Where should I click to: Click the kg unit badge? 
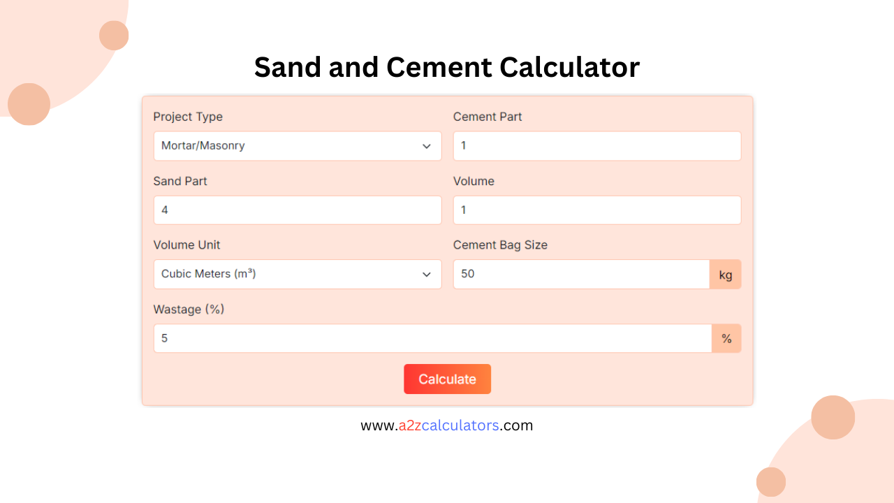click(726, 274)
